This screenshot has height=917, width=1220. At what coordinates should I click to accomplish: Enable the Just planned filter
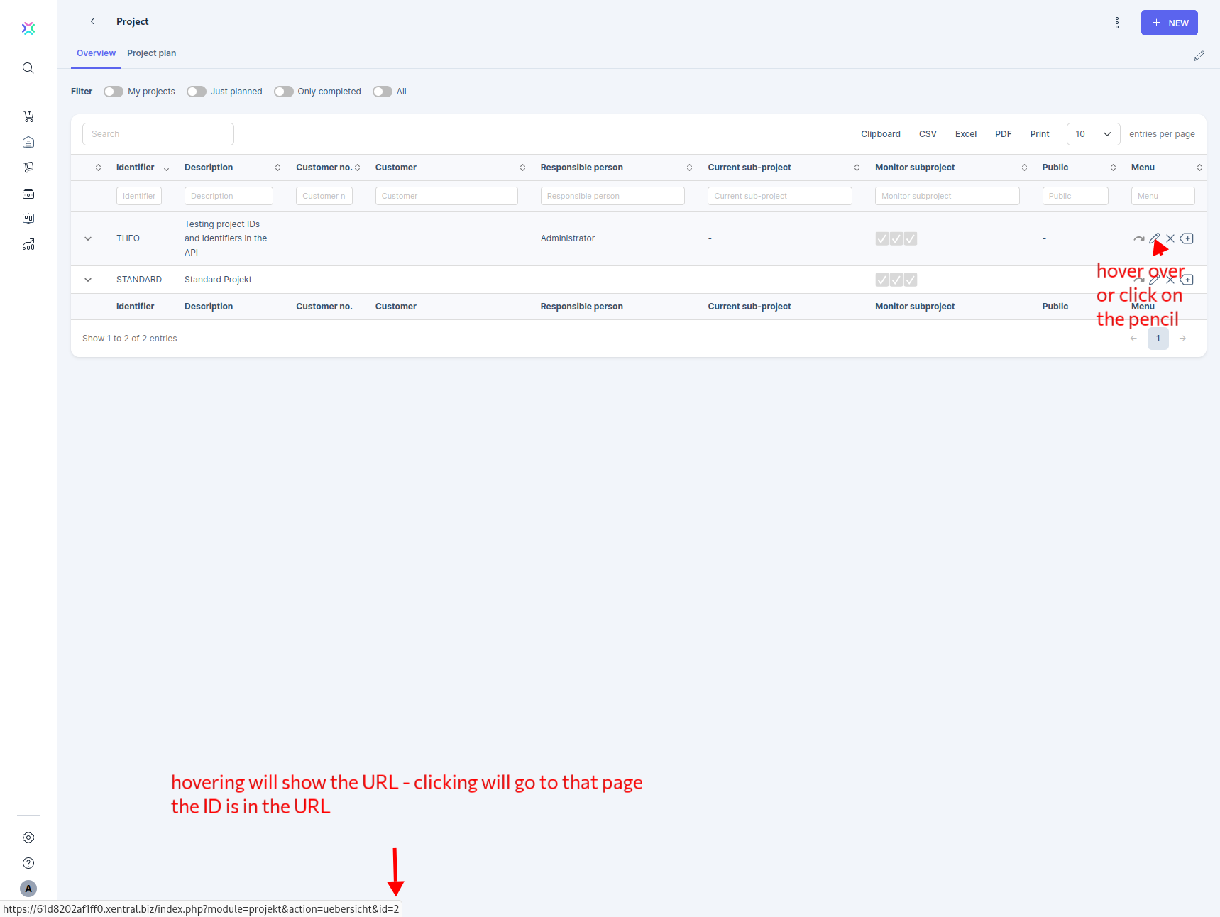197,92
